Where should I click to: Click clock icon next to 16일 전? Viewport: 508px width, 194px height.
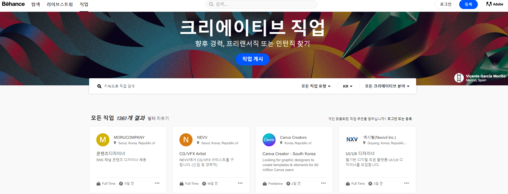[204, 184]
